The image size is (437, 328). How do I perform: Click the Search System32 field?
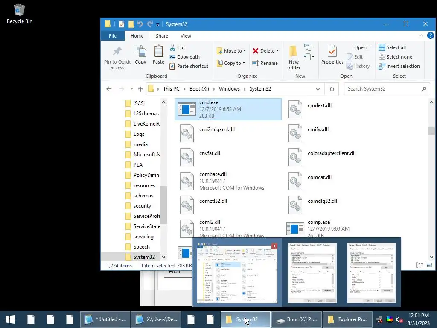(x=387, y=89)
